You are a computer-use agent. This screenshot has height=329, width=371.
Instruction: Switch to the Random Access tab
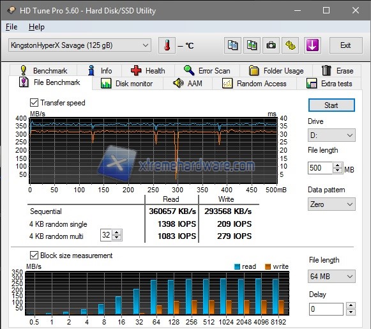pyautogui.click(x=255, y=84)
